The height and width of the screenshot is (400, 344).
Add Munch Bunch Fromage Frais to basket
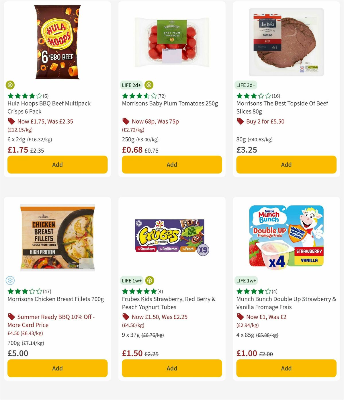[286, 368]
